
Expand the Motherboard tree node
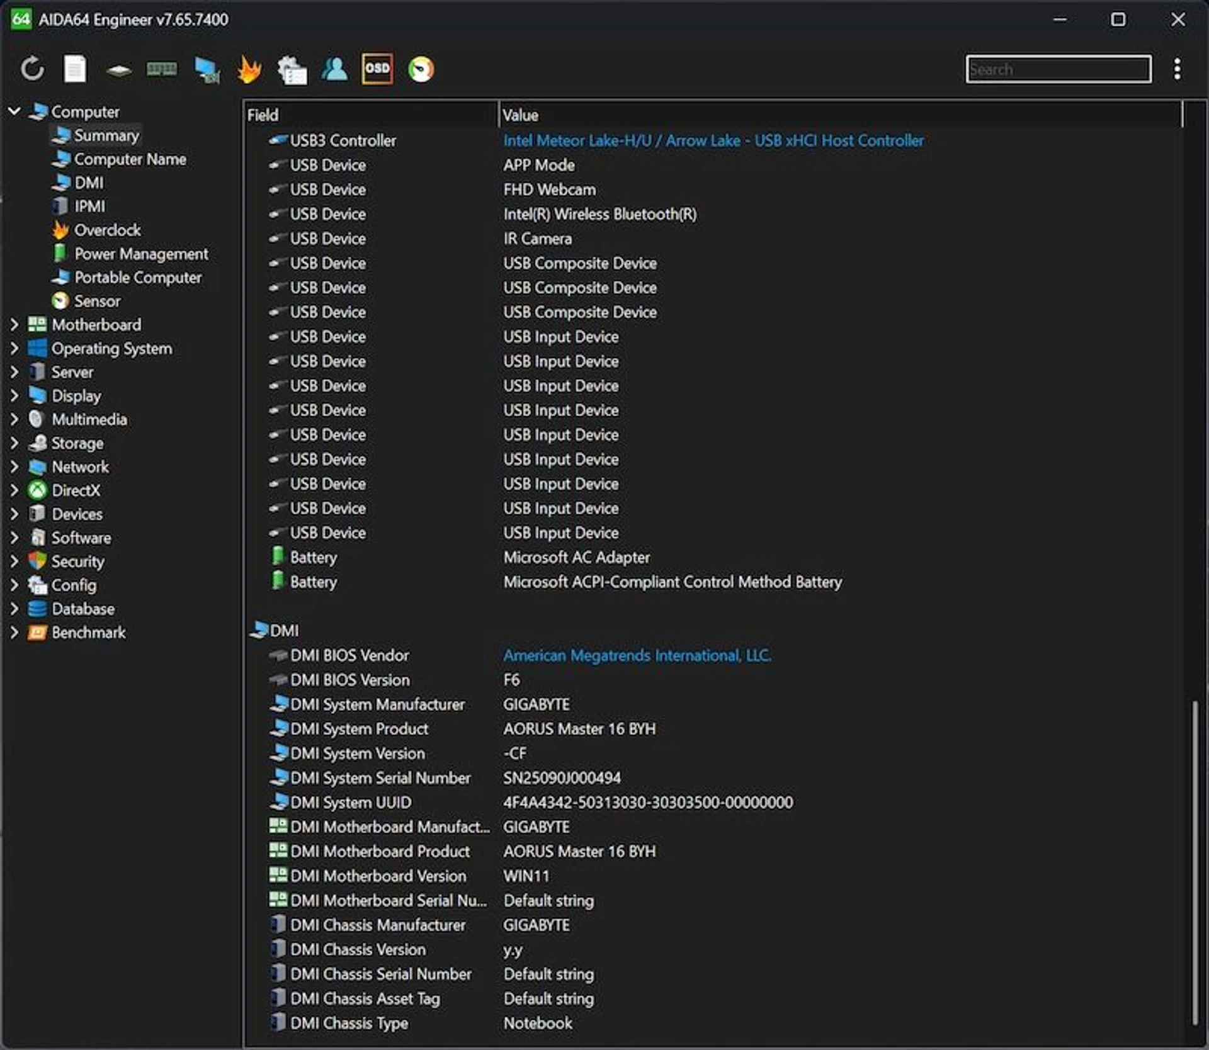[x=14, y=324]
